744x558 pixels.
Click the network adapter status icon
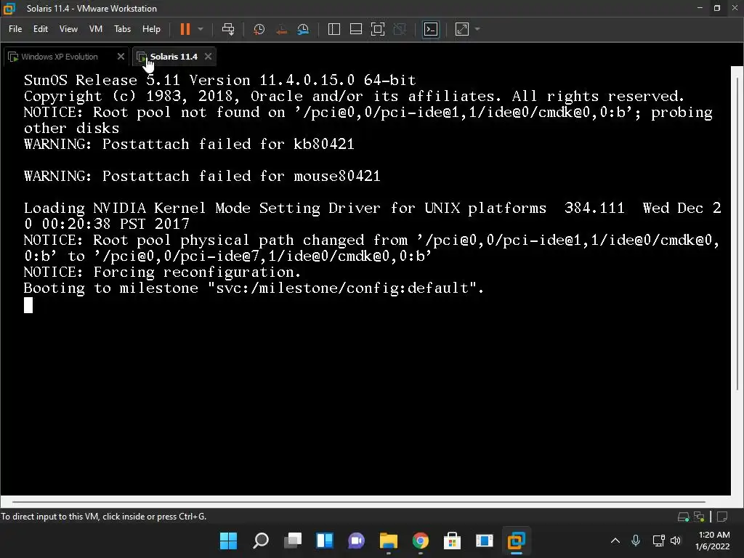point(699,517)
